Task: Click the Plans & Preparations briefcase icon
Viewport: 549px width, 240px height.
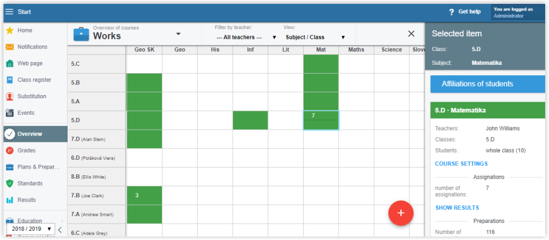Action: (x=10, y=167)
